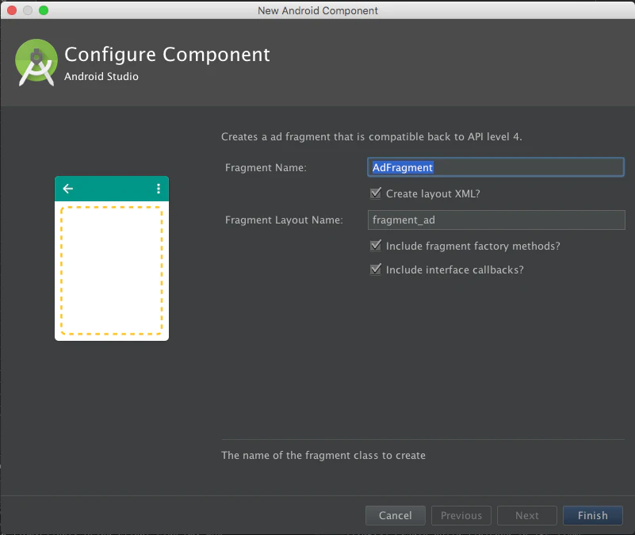The height and width of the screenshot is (535, 635).
Task: Toggle Include fragment factory methods checkbox
Action: pos(376,246)
